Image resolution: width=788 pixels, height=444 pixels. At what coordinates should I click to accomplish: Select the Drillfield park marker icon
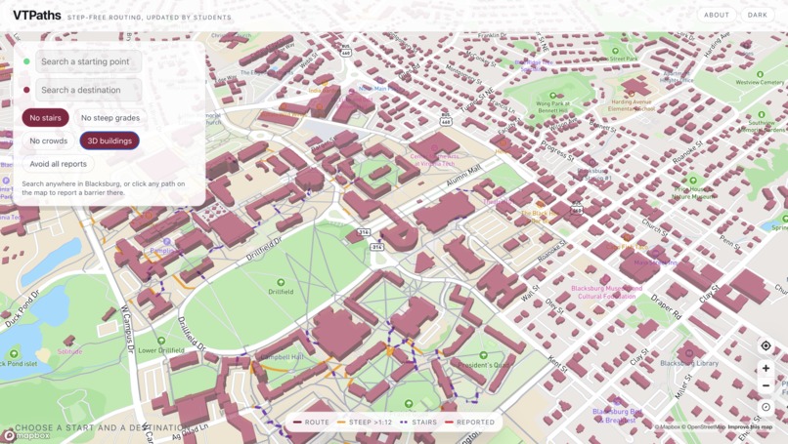(281, 282)
